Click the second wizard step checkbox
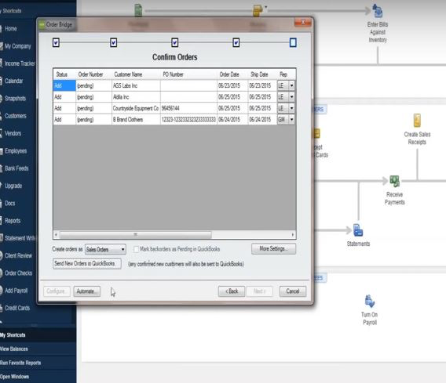 [x=114, y=43]
